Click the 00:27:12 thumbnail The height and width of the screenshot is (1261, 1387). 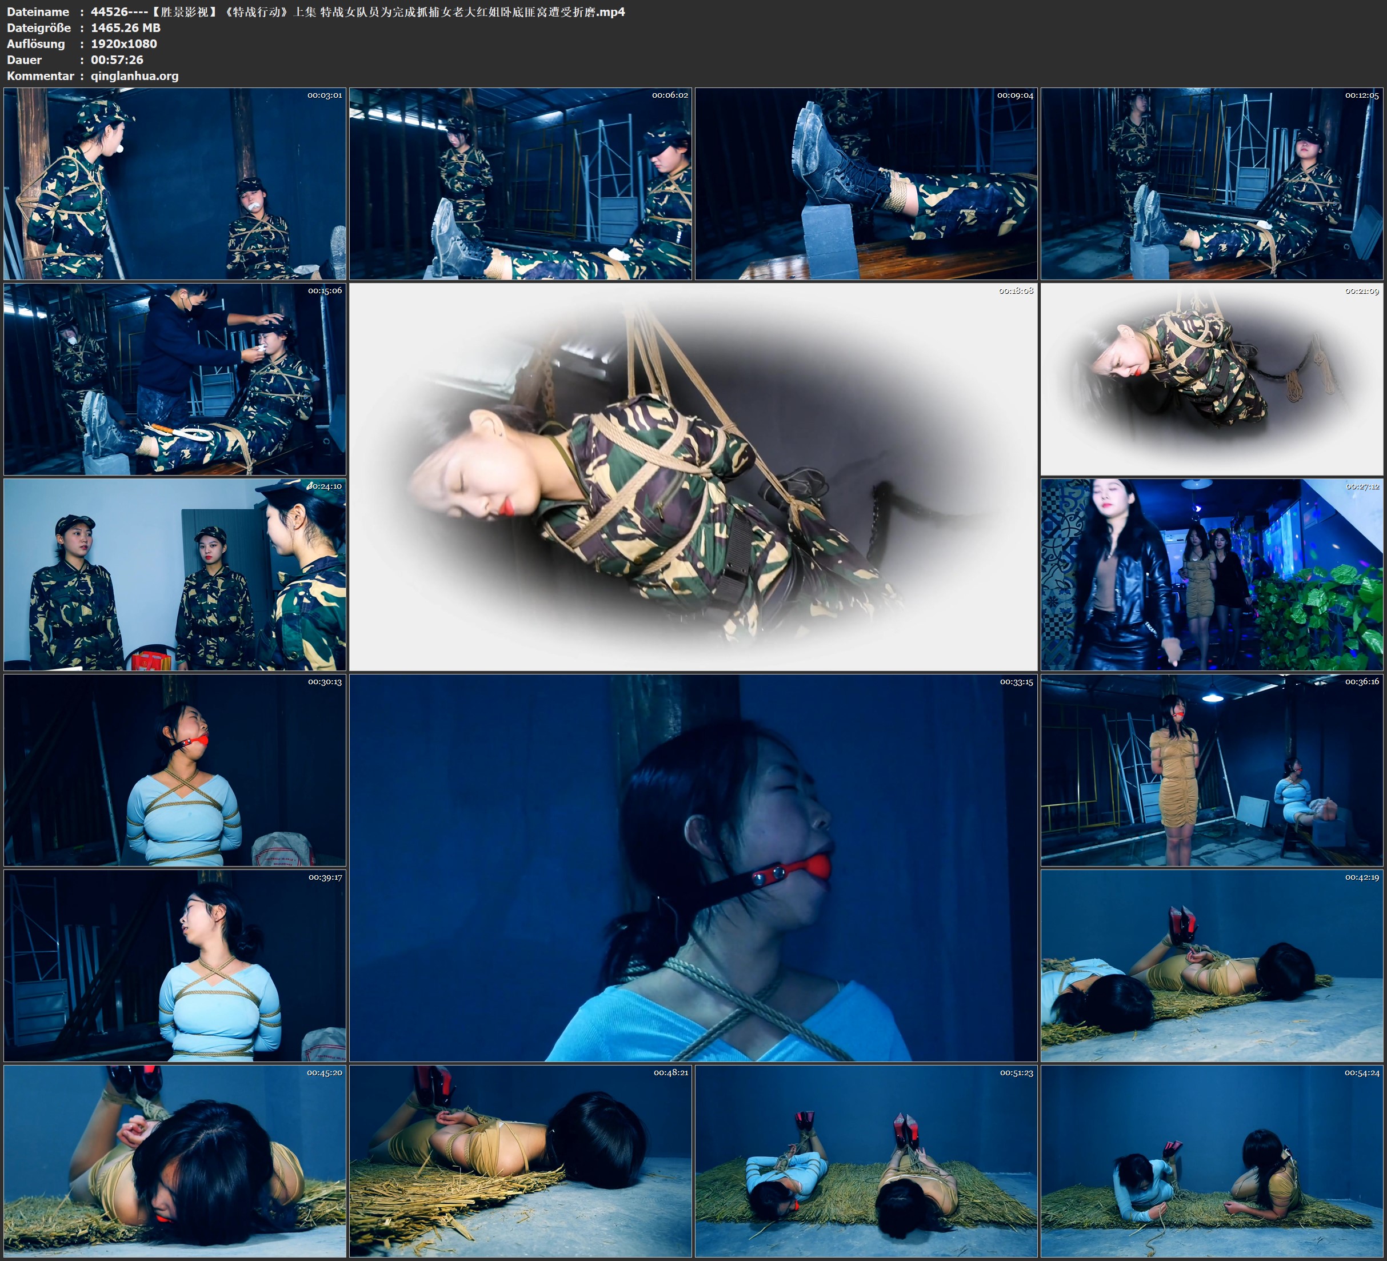click(x=1212, y=574)
